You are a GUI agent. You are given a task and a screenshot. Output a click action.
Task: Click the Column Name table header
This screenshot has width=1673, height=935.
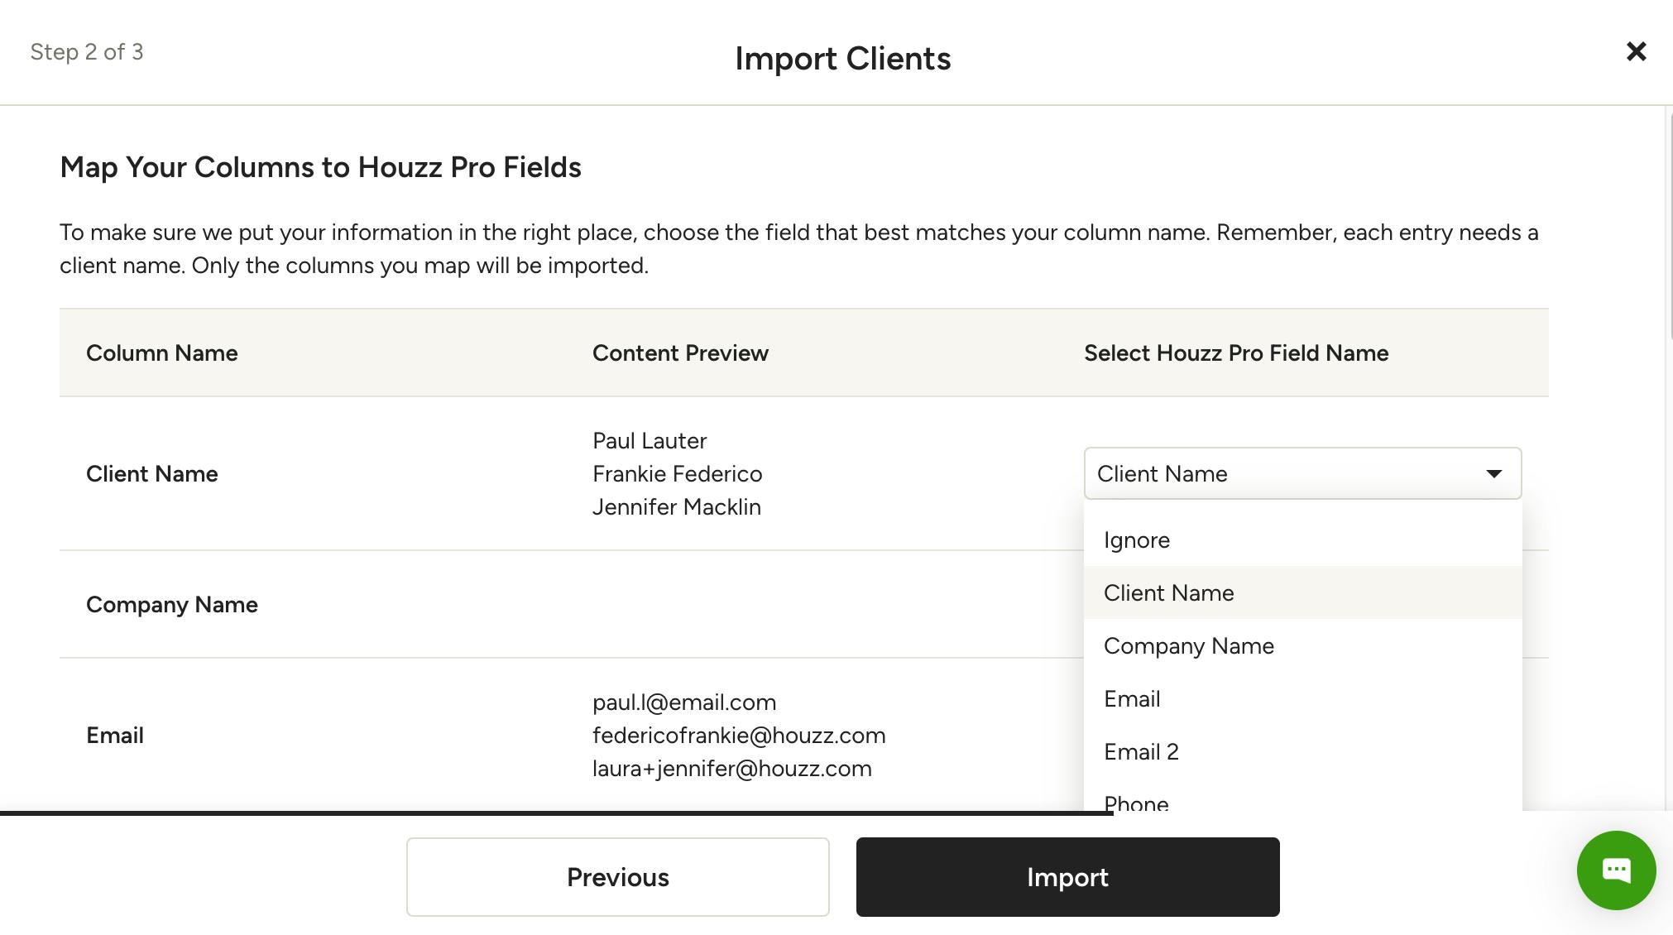coord(162,353)
